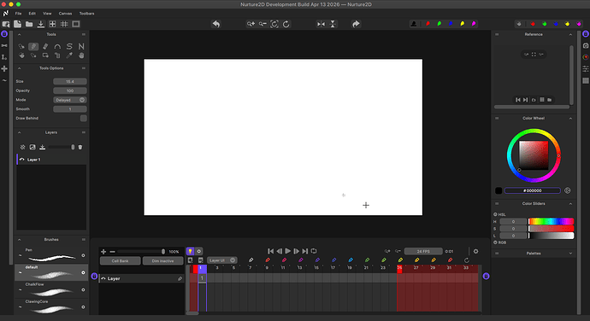Select the hand pan tool
The height and width of the screenshot is (321, 590).
coord(81,55)
